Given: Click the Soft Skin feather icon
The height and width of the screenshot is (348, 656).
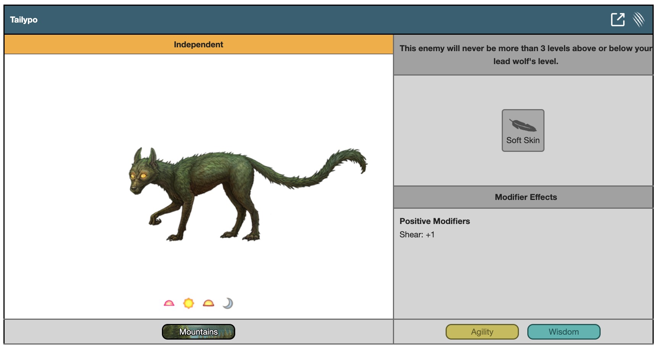Looking at the screenshot, I should pyautogui.click(x=522, y=125).
